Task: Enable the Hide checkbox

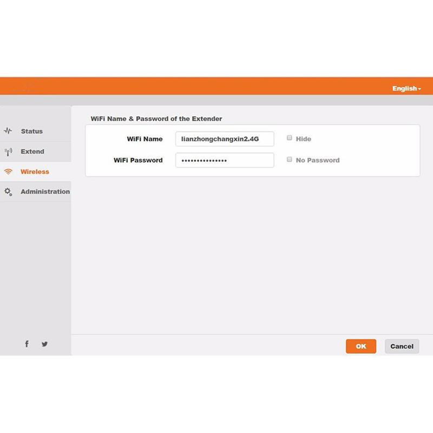Action: 290,139
